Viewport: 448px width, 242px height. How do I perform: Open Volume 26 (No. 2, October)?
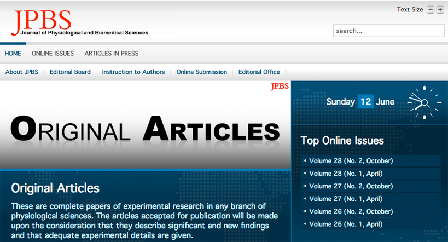[370, 211]
